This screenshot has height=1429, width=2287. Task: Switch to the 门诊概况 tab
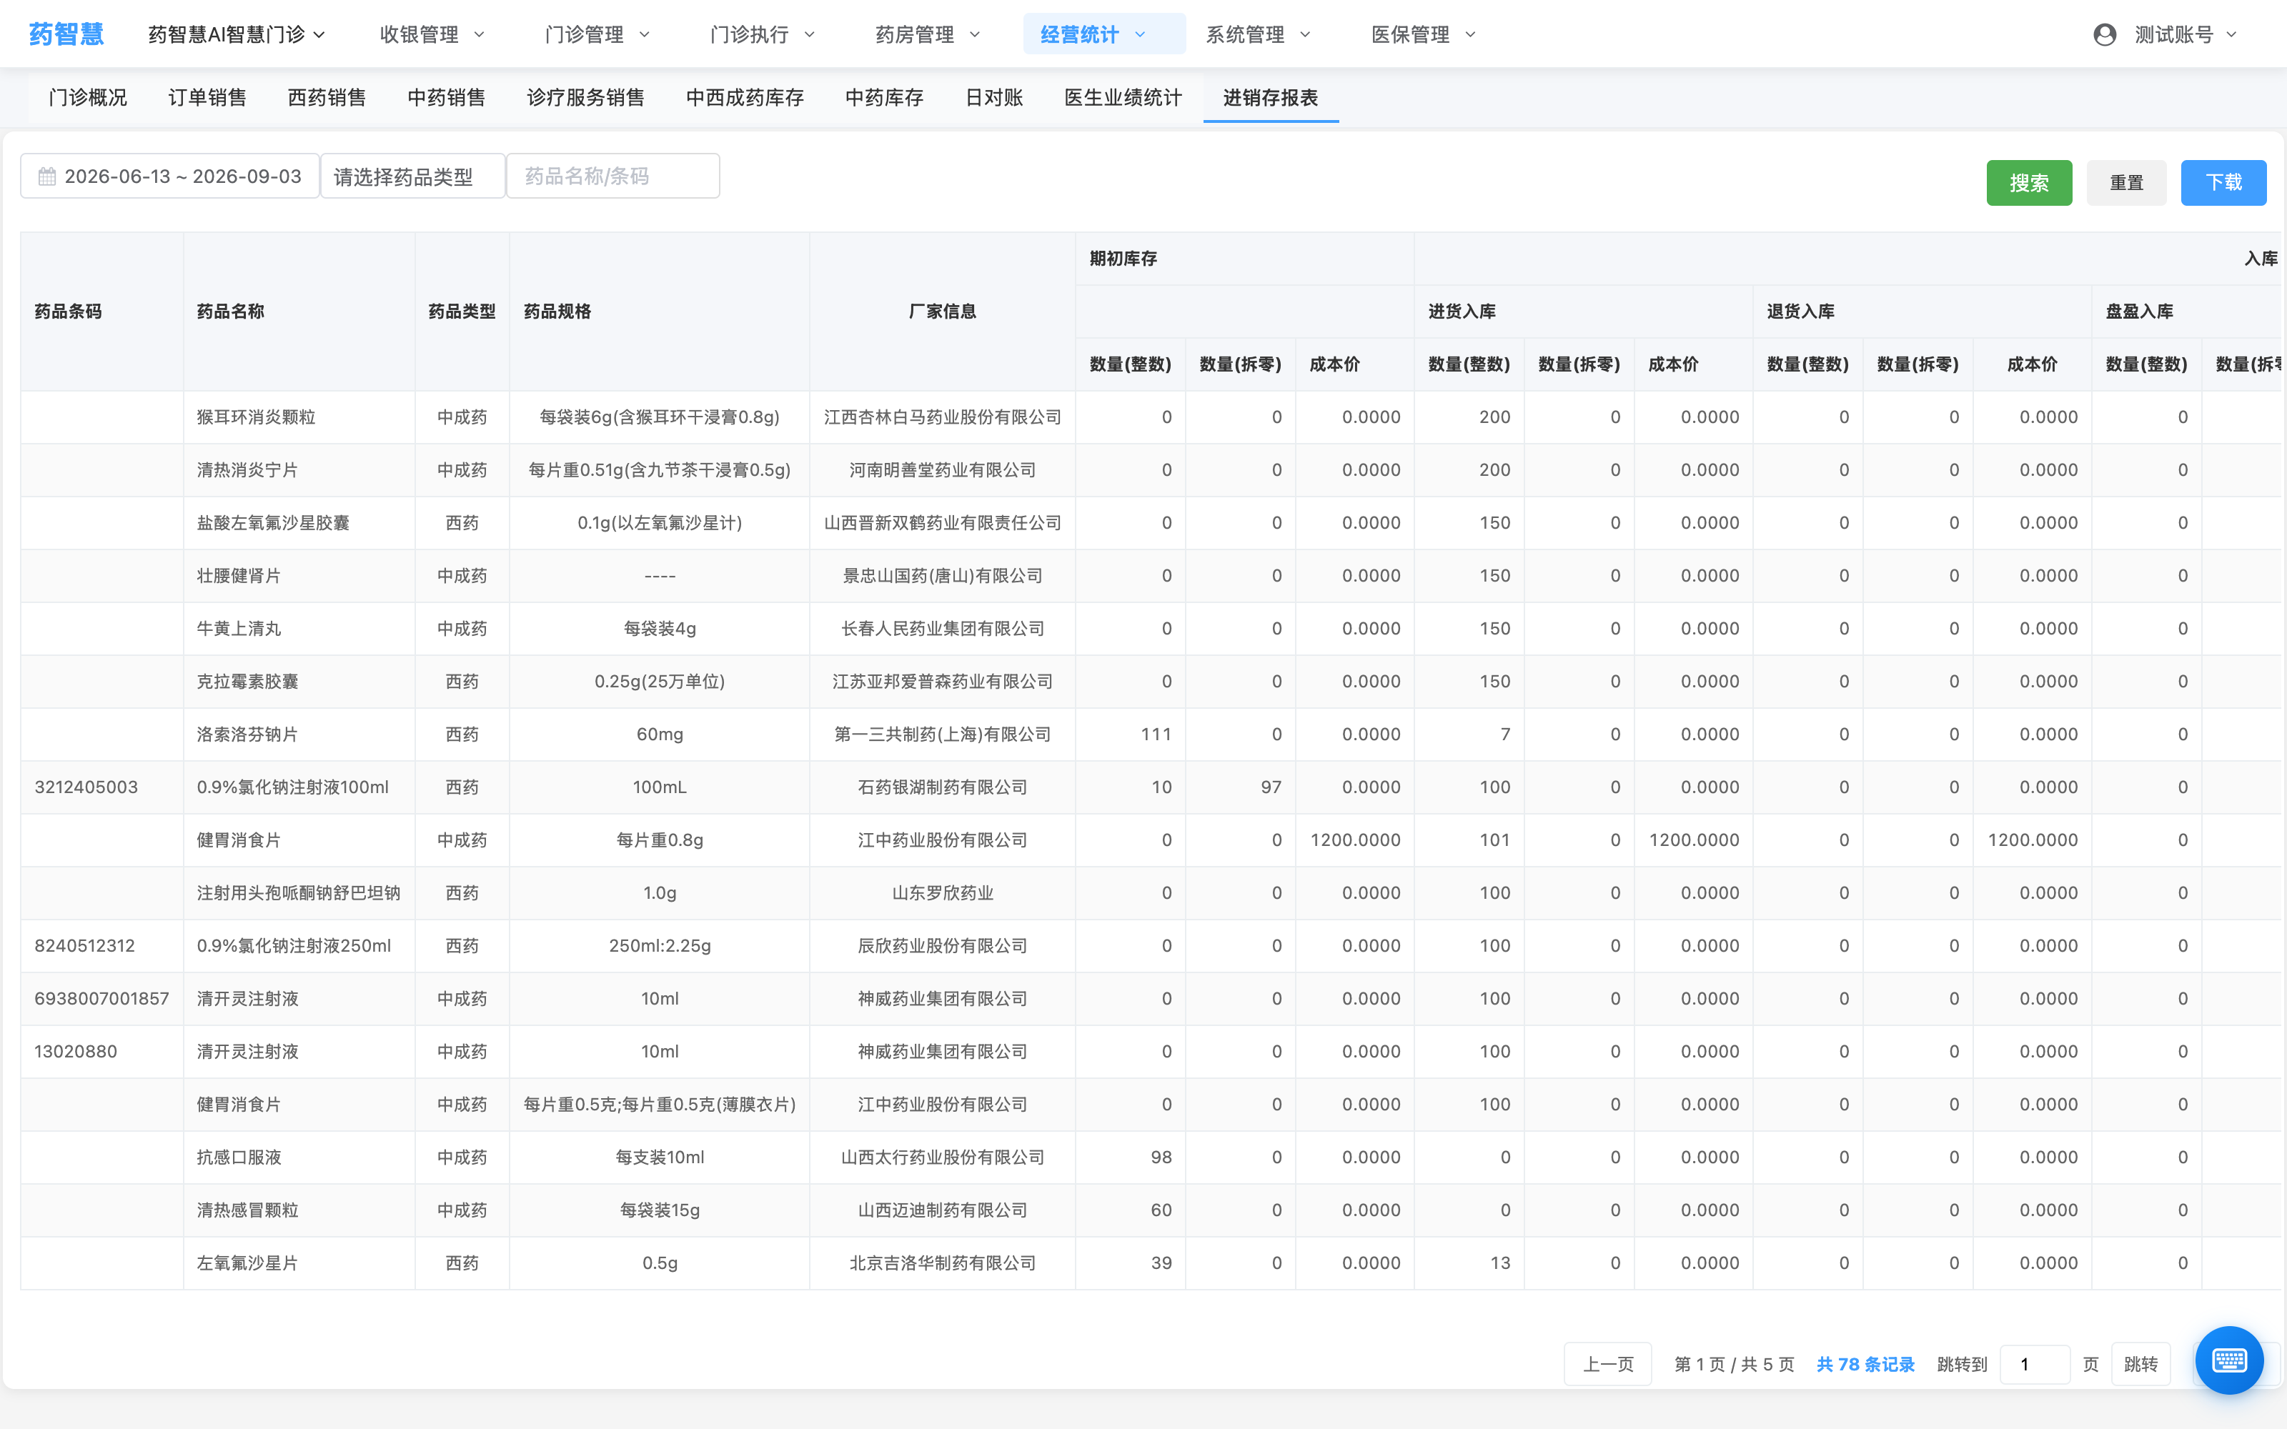click(x=88, y=97)
